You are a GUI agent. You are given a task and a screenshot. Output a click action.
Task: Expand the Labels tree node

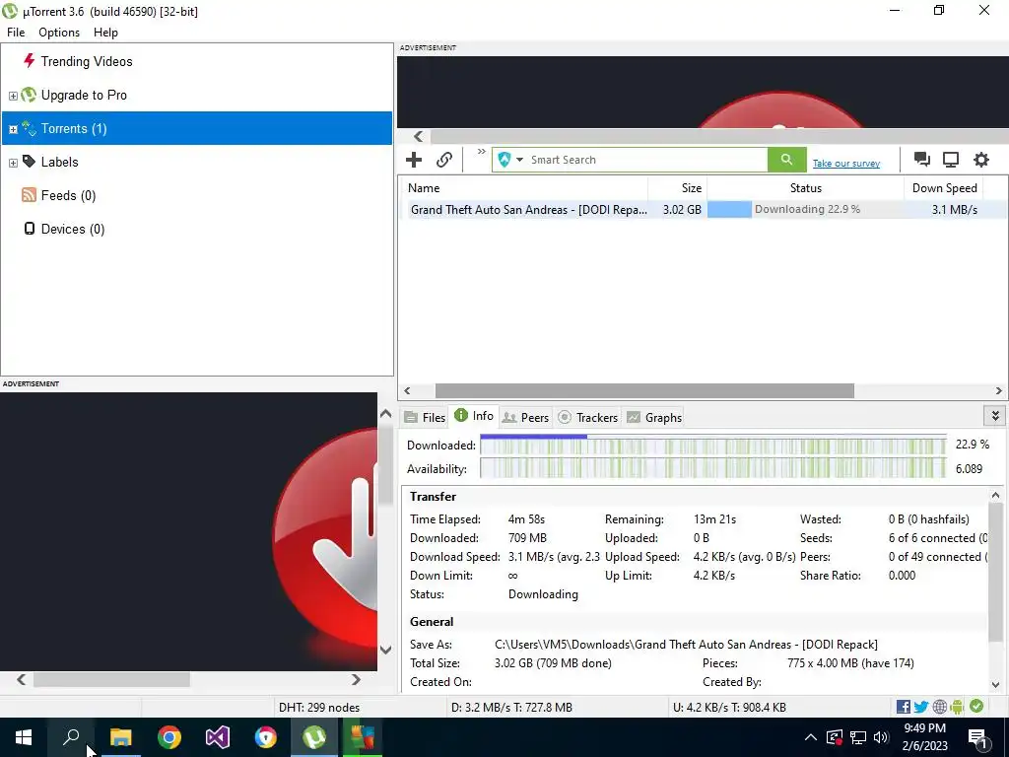[x=13, y=163]
